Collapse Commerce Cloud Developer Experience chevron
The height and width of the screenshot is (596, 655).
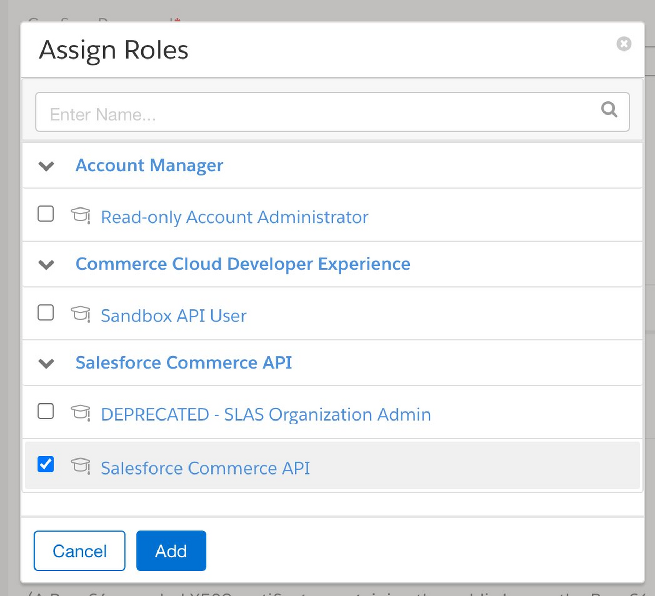pyautogui.click(x=46, y=265)
